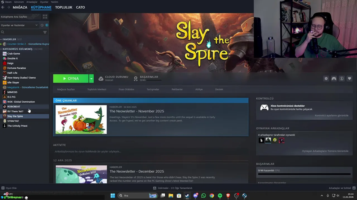Open controller layout gamepad icon
Viewport: 357px width, 200px height.
pyautogui.click(x=334, y=79)
